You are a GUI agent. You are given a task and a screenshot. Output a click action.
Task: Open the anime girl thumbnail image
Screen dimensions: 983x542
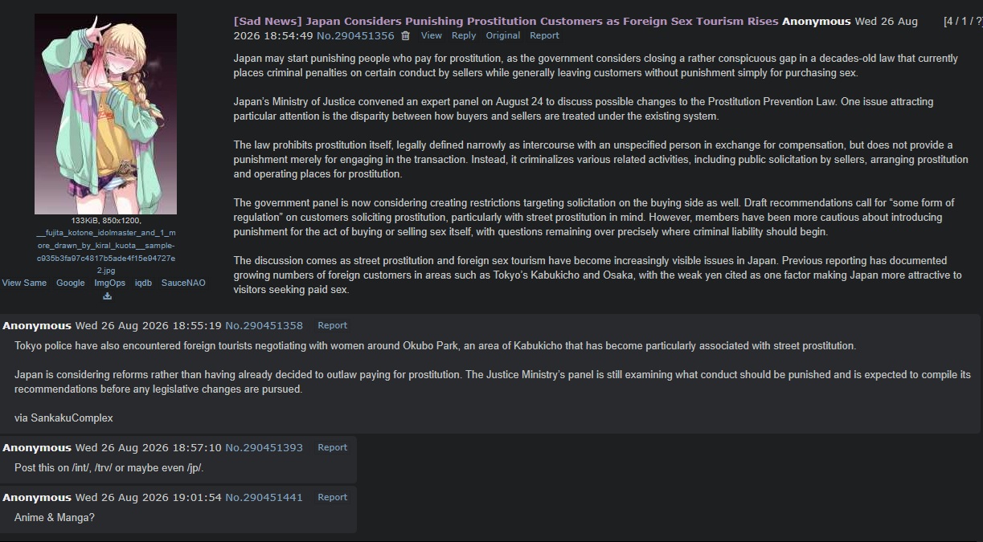click(105, 114)
